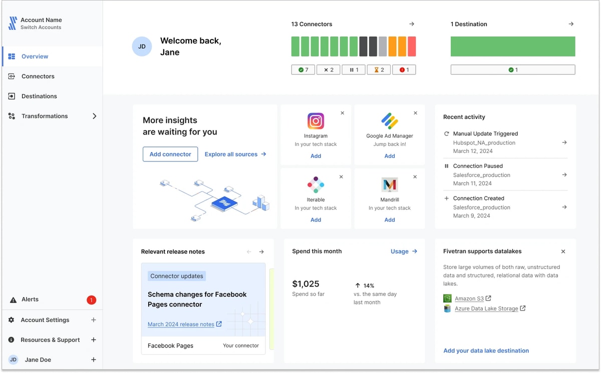This screenshot has height=373, width=601.
Task: Open destinations list via arrow icon
Action: coord(571,24)
